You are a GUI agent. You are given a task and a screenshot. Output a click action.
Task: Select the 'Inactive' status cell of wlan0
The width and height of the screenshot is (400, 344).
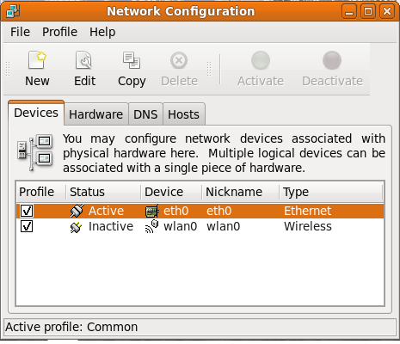(111, 226)
